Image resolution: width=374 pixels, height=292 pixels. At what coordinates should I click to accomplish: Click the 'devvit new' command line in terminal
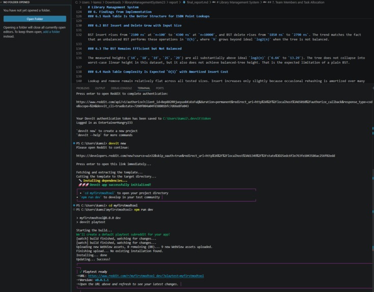coord(101,143)
